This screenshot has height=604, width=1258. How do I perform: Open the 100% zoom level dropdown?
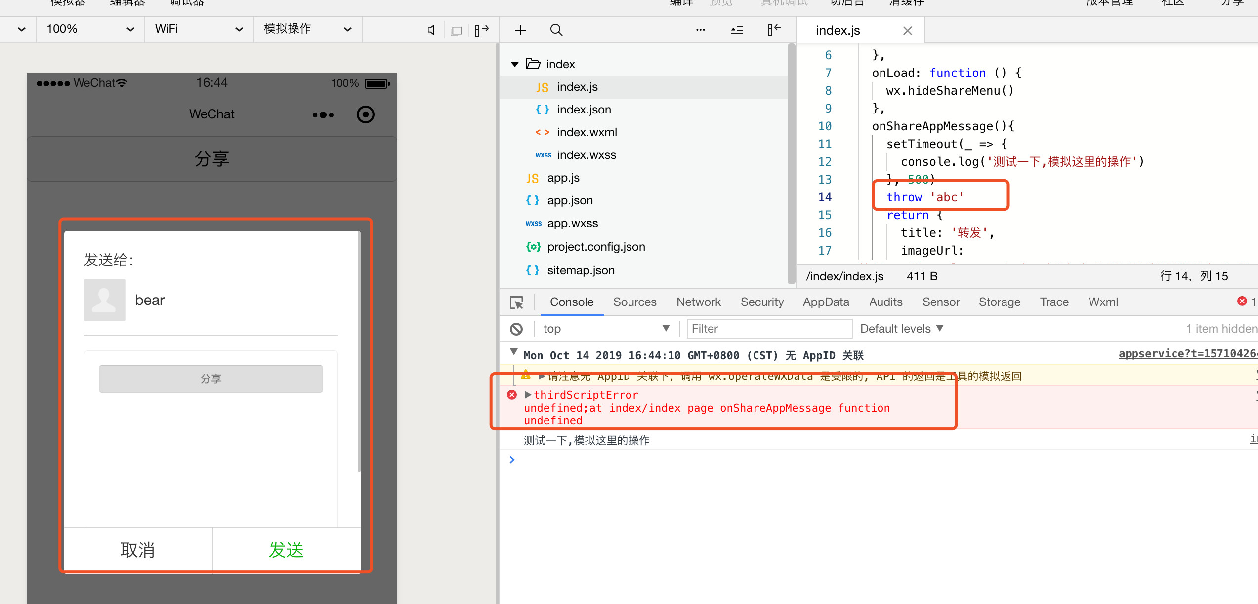tap(90, 29)
